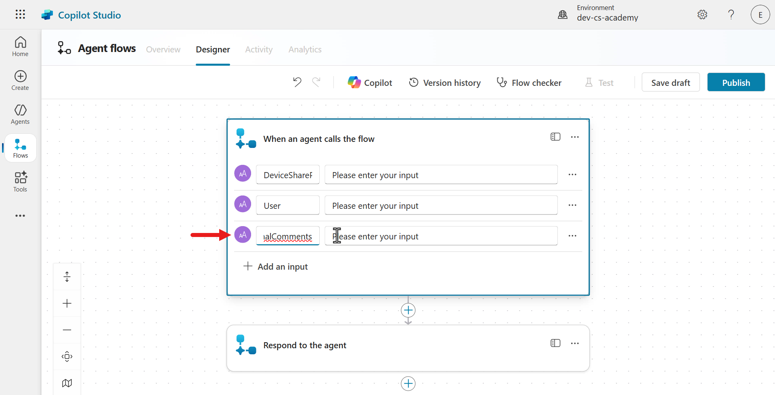Screen dimensions: 775x395
Task: Open the canvas minimap
Action: tap(67, 382)
